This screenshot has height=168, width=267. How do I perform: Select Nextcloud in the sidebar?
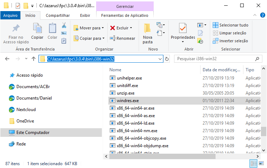pos(26,110)
